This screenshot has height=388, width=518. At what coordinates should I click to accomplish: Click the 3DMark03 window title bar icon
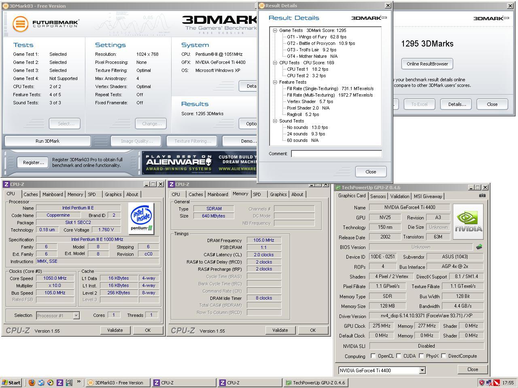pyautogui.click(x=6, y=6)
